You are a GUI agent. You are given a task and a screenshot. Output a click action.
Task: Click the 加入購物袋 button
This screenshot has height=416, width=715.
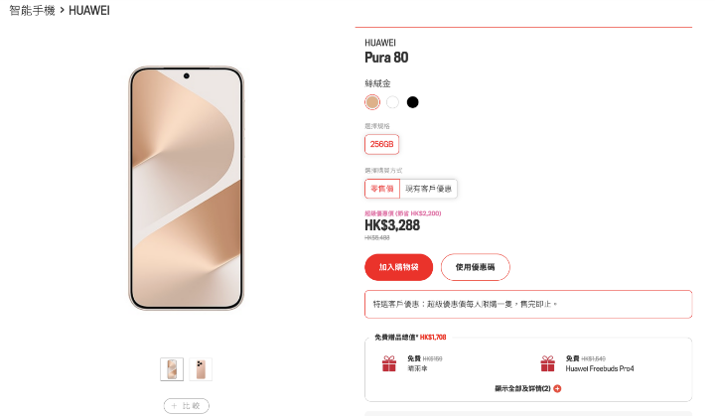[x=398, y=267]
